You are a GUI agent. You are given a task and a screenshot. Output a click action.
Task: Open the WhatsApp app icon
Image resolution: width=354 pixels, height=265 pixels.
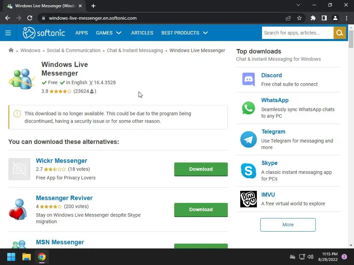[x=248, y=108]
